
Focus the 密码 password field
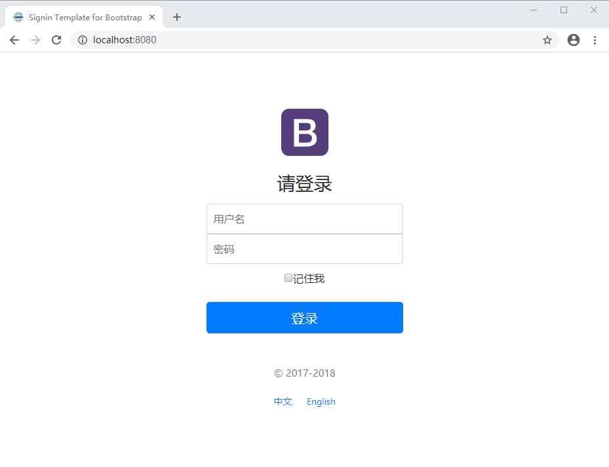point(305,249)
